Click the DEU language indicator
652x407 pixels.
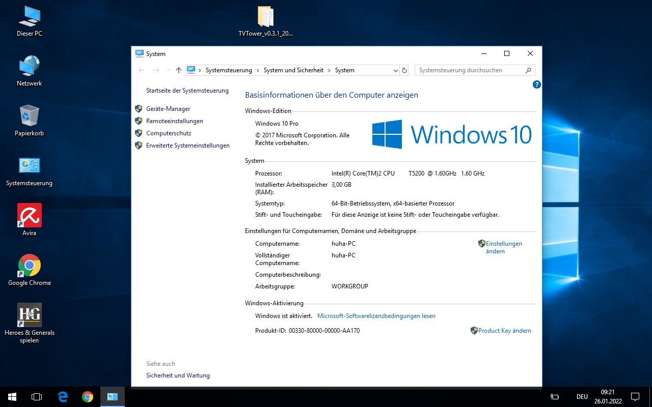click(582, 397)
